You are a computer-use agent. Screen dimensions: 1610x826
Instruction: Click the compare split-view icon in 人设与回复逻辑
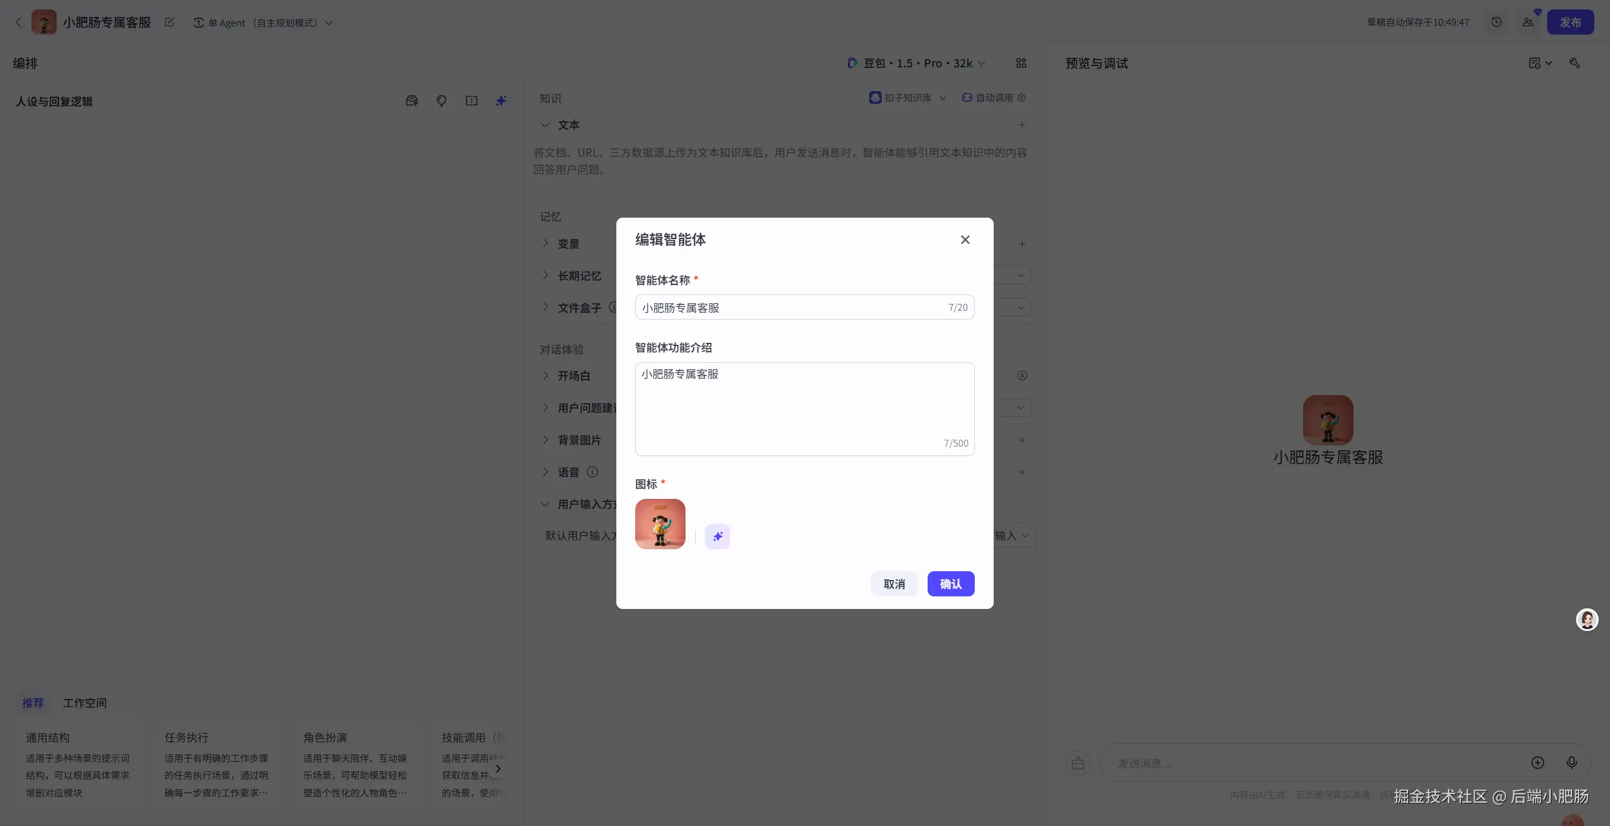pyautogui.click(x=471, y=101)
